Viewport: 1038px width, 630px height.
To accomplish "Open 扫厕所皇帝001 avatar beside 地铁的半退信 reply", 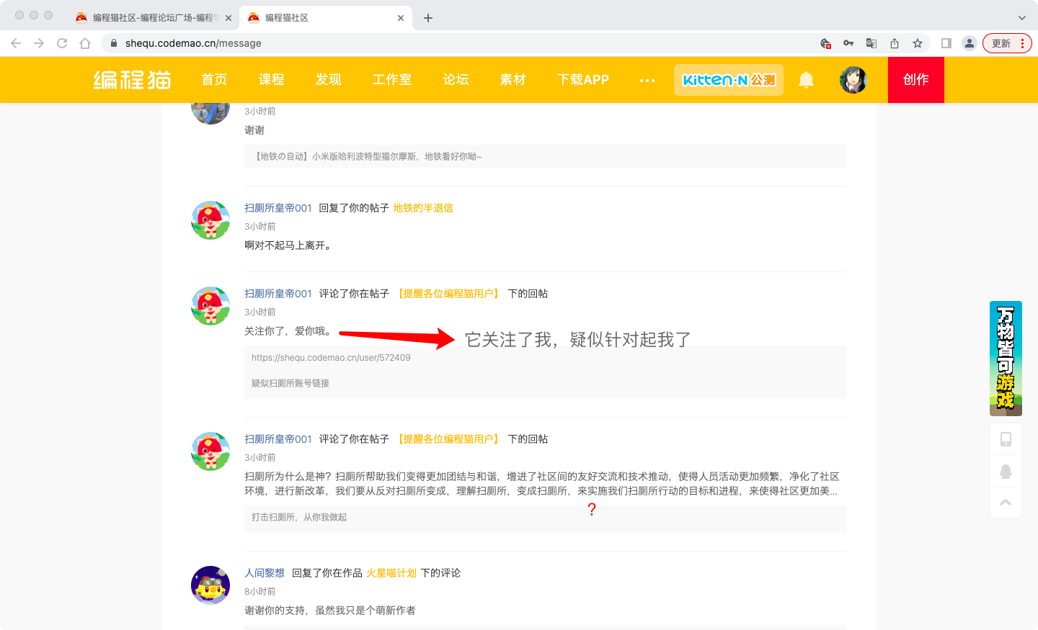I will tap(210, 220).
